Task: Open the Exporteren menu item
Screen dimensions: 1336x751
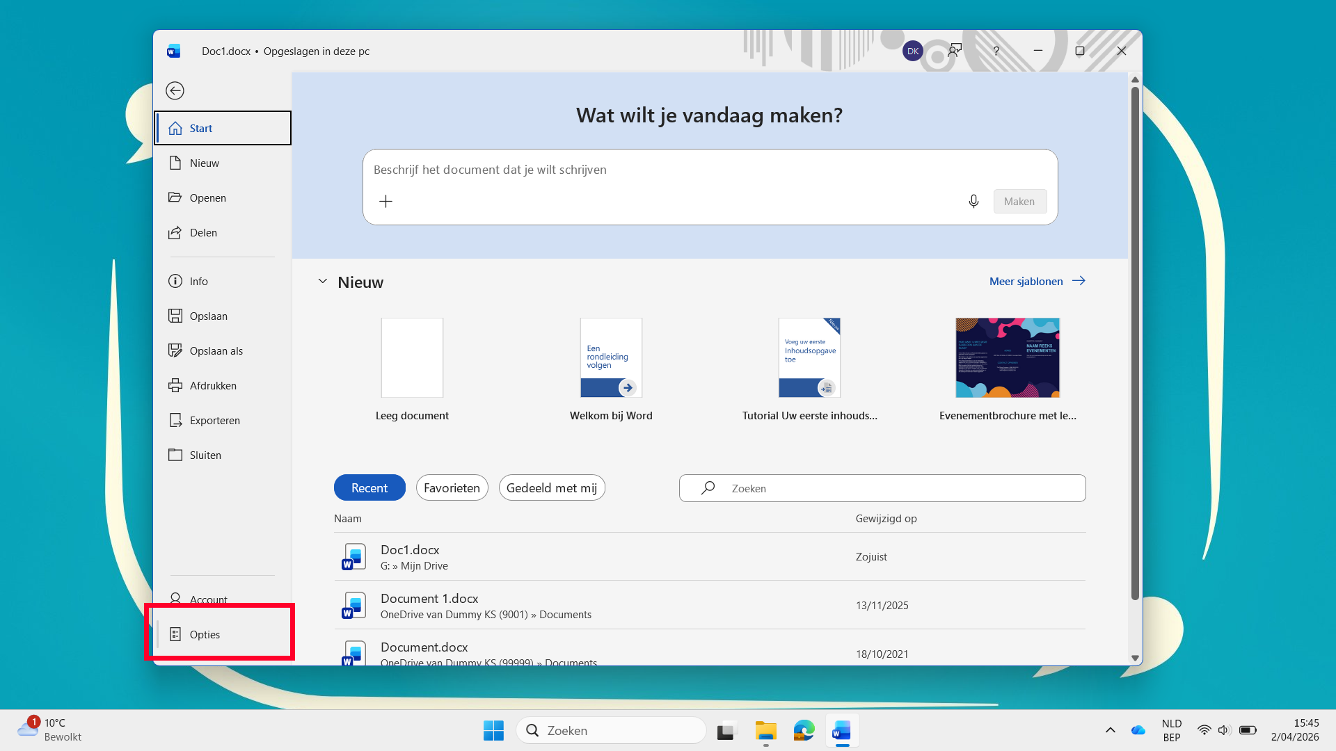Action: [x=214, y=421]
